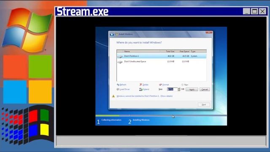Viewport: 270px width, 152px height.
Task: Click the Free Space column header
Action: [183, 52]
